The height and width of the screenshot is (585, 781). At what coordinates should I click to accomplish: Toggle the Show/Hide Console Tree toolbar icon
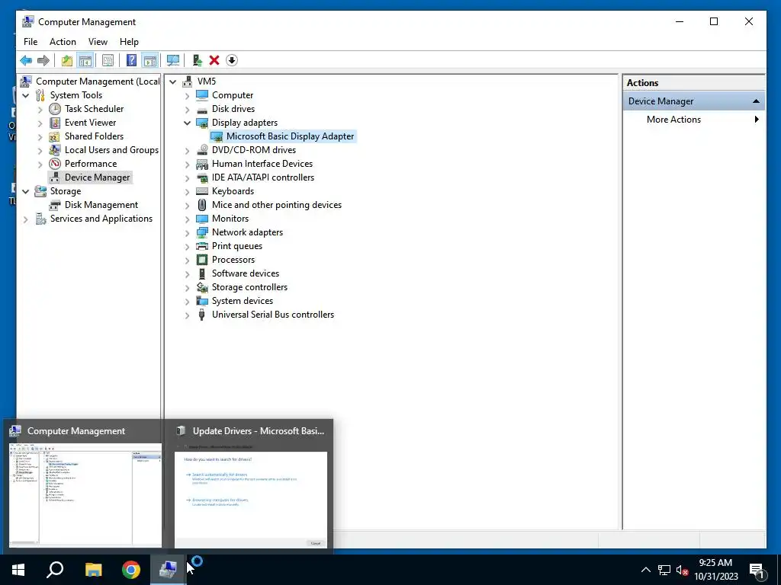point(85,61)
